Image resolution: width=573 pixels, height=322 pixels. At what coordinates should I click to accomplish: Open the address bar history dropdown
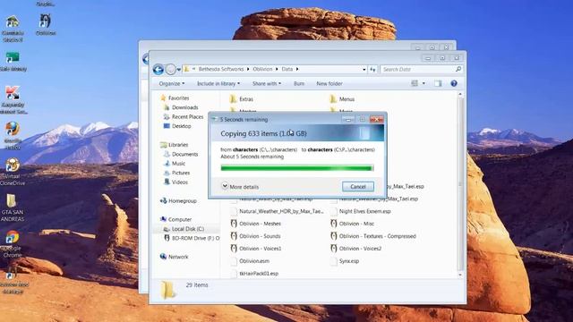364,70
